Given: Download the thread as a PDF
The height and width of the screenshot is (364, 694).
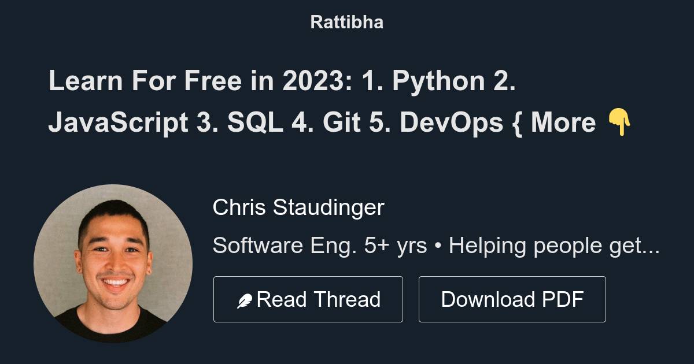Looking at the screenshot, I should 512,299.
